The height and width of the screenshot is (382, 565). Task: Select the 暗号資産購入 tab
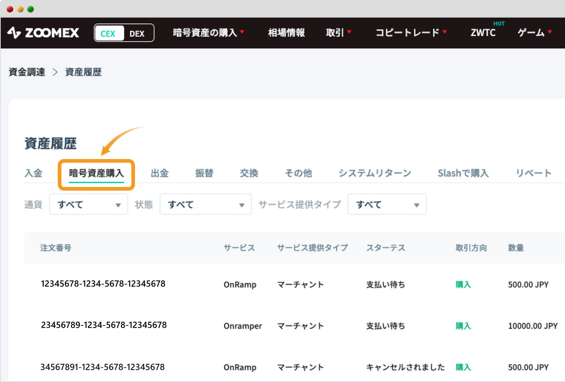(x=96, y=173)
